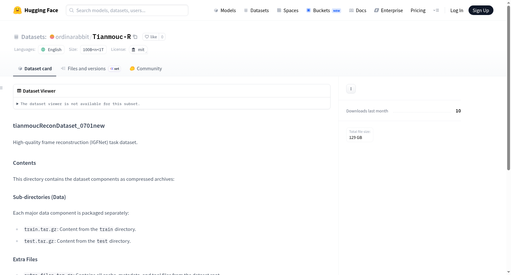Click the test.tar.gz code text

tap(39, 241)
